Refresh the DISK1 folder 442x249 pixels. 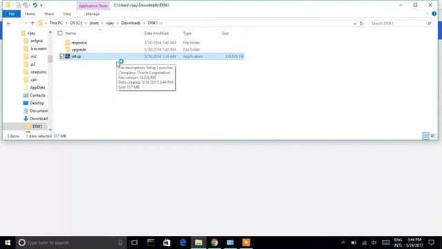361,24
